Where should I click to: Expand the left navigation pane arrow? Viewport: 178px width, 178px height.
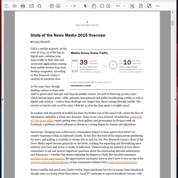click(2, 99)
